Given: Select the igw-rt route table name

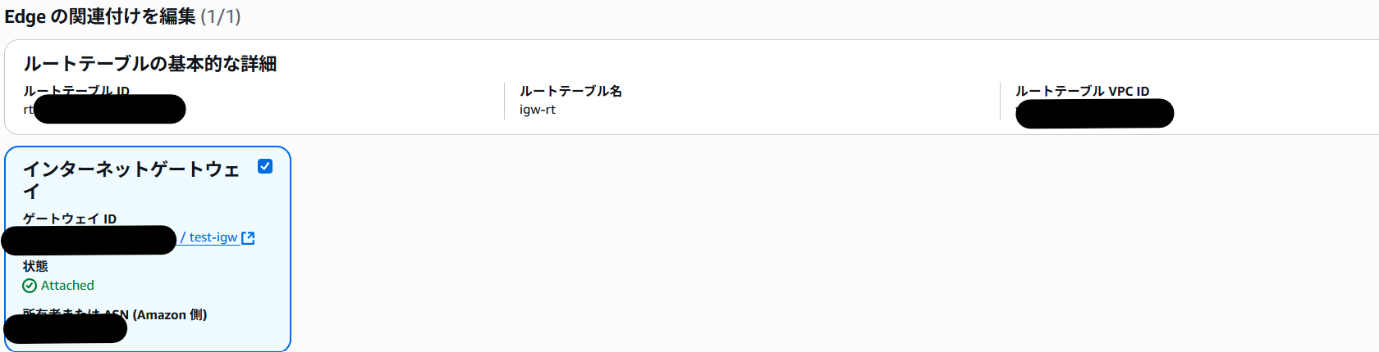Looking at the screenshot, I should pos(538,110).
